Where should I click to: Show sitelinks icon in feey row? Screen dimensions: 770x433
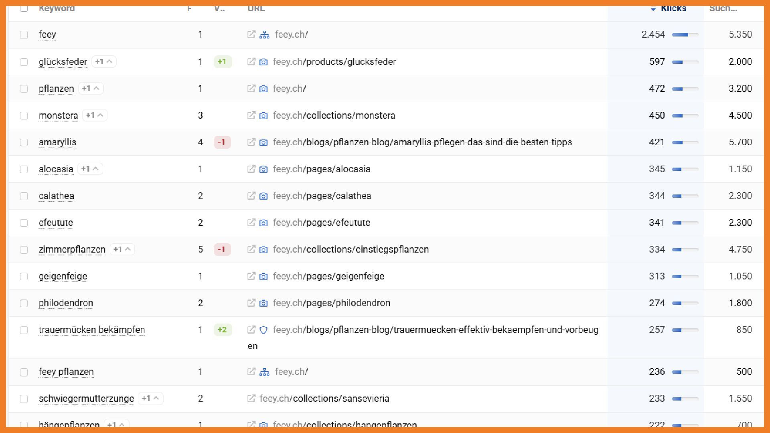[264, 34]
